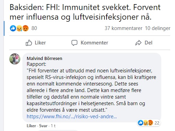Click the angry reaction emoji on the post
175x131 pixels.
(25, 28)
